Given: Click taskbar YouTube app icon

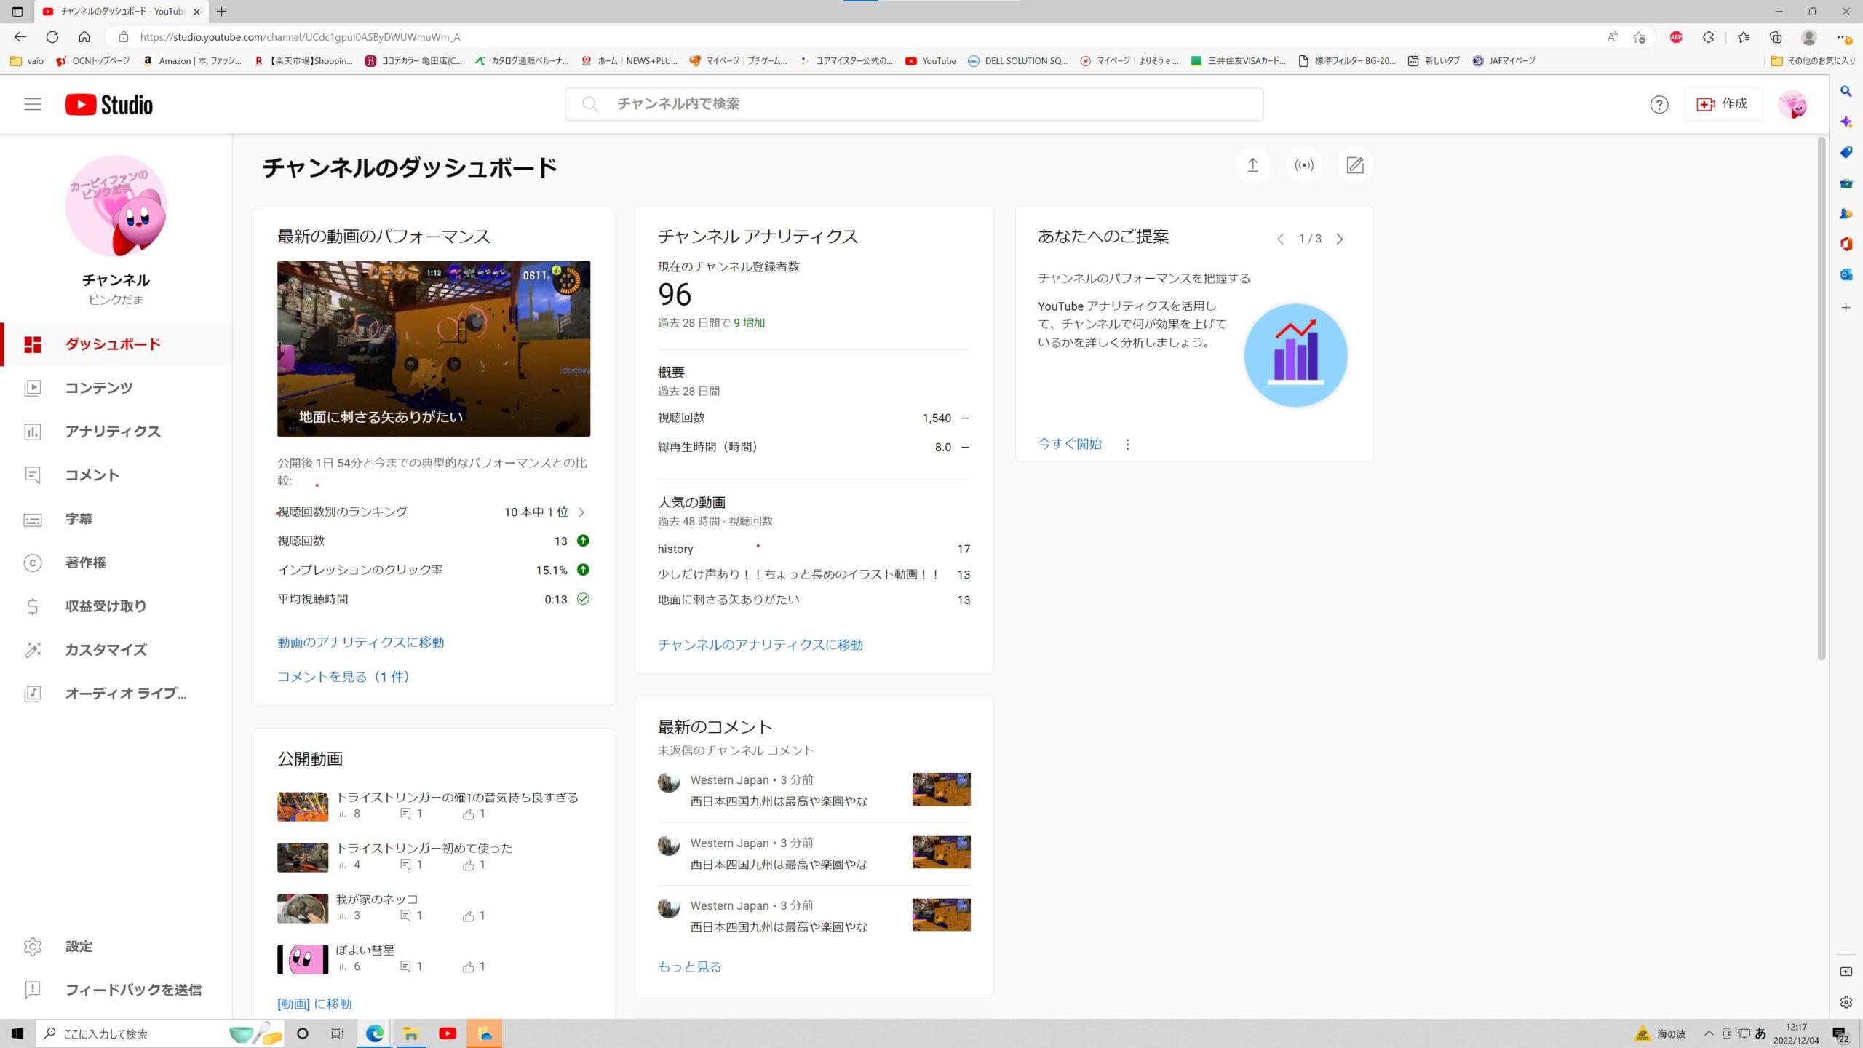Looking at the screenshot, I should 448,1033.
